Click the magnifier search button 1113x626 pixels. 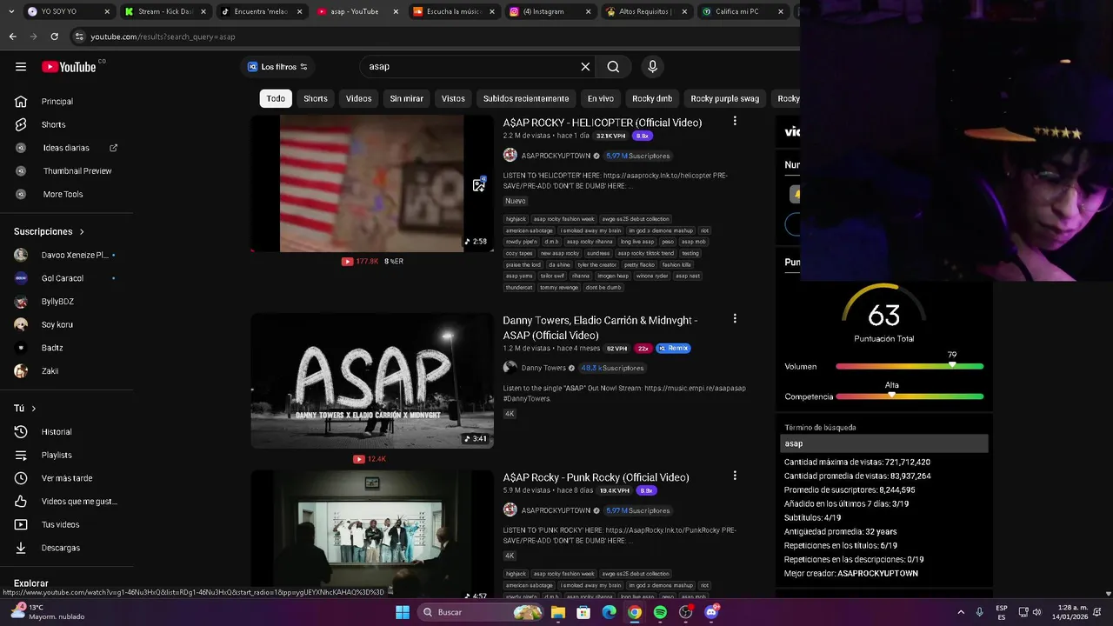pos(613,67)
